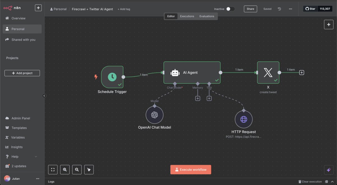The height and width of the screenshot is (185, 337).
Task: Open 2 updates notification
Action: pyautogui.click(x=19, y=166)
